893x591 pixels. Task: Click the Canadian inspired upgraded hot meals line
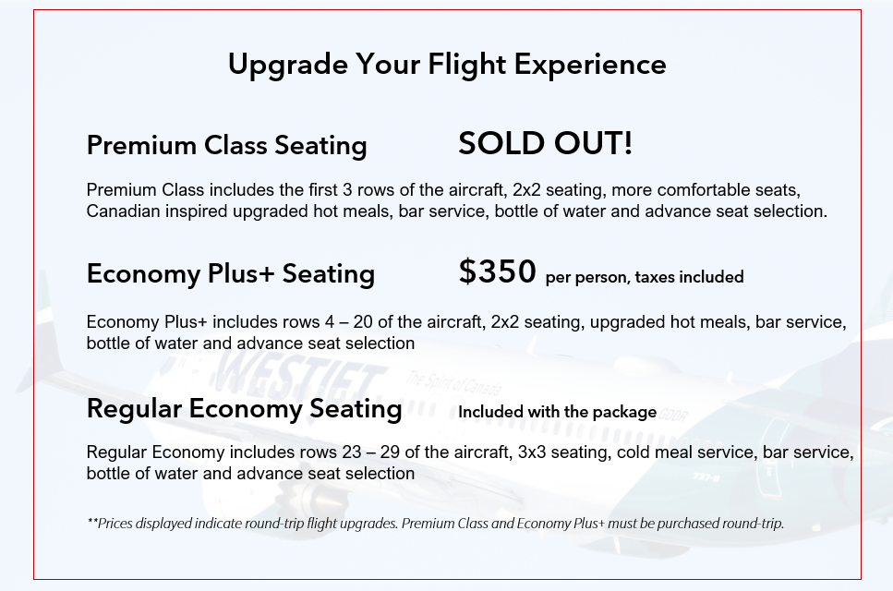click(x=457, y=211)
